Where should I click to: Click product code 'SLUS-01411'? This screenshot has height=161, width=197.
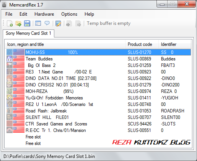139,98
